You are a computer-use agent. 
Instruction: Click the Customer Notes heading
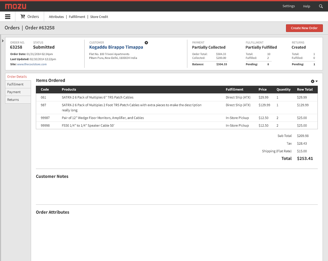tap(52, 176)
